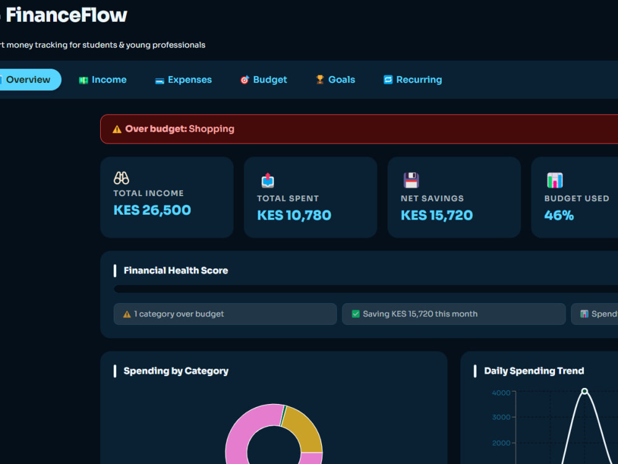Click the repeat icon beside Recurring
The image size is (618, 464).
(388, 80)
